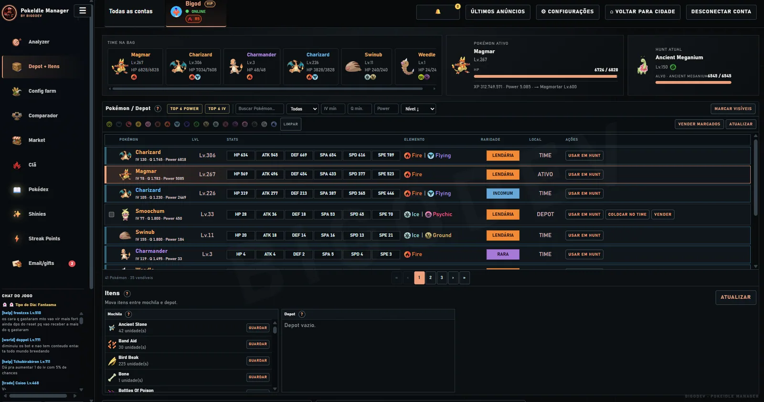Filter by the Ice snowflake type icon
Viewport: 764px width, 402px height.
point(216,124)
